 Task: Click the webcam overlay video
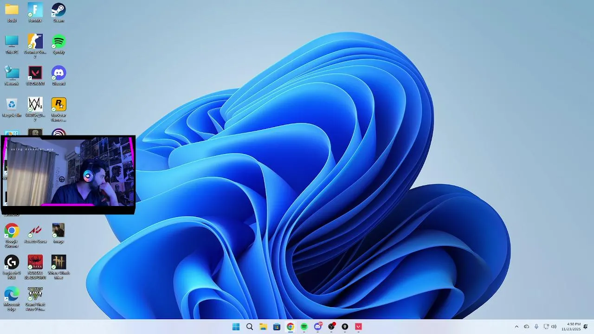pos(68,175)
